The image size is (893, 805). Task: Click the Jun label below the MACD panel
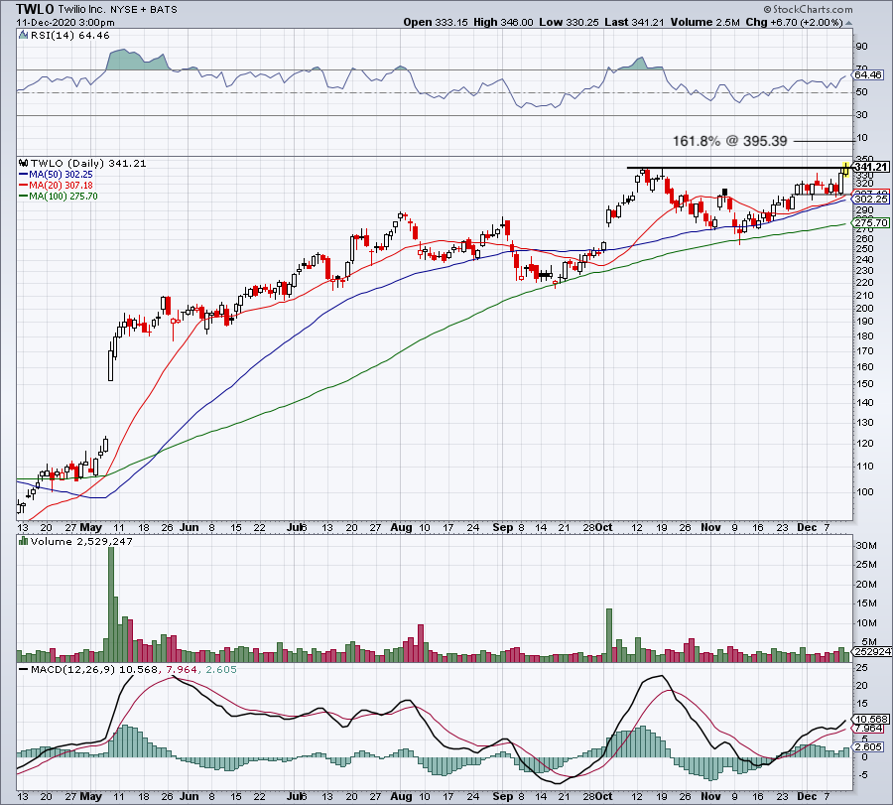pyautogui.click(x=190, y=796)
